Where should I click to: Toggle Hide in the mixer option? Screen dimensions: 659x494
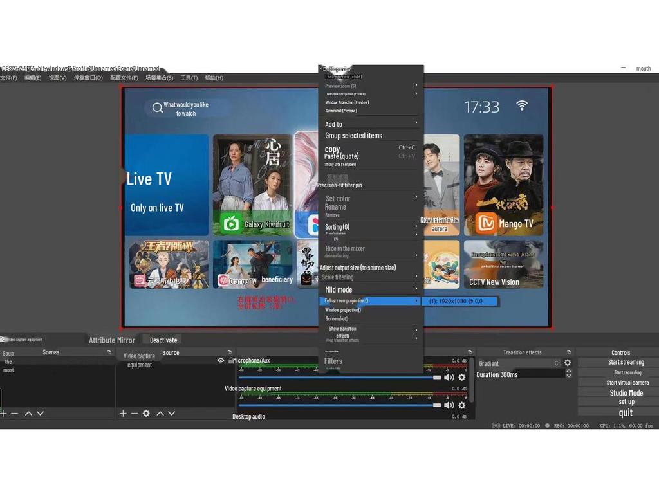pyautogui.click(x=345, y=249)
